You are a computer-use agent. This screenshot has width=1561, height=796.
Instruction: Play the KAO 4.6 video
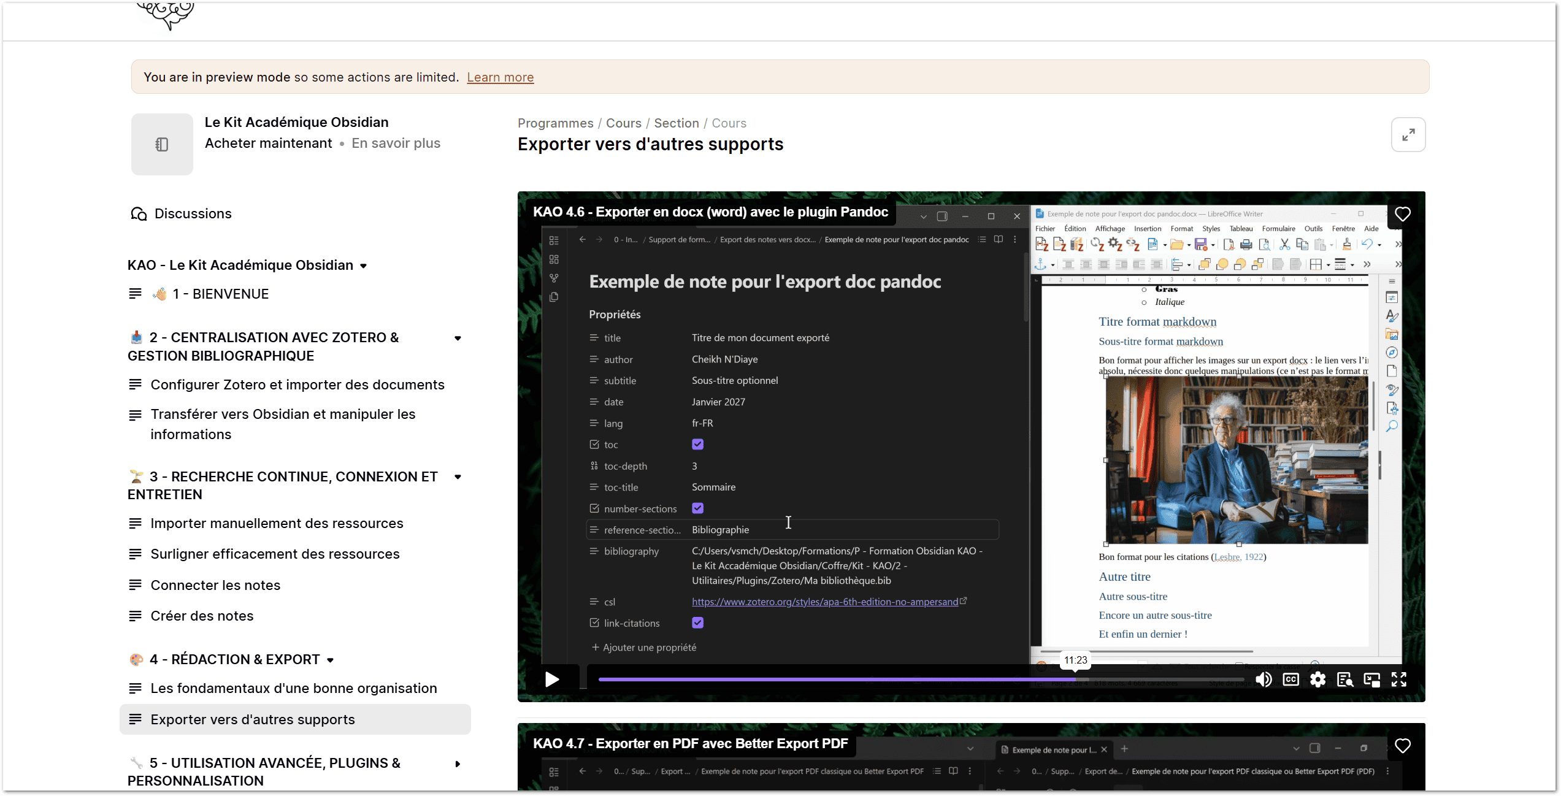[552, 679]
